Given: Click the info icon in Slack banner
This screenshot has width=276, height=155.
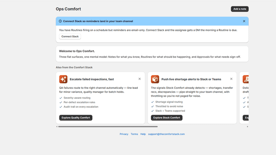Looking at the screenshot, I should click(60, 21).
